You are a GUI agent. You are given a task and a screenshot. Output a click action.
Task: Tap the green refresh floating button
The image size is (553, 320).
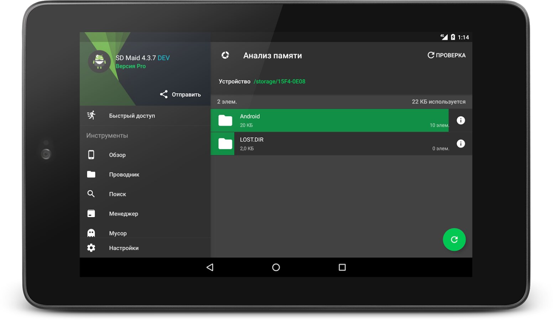tap(454, 240)
